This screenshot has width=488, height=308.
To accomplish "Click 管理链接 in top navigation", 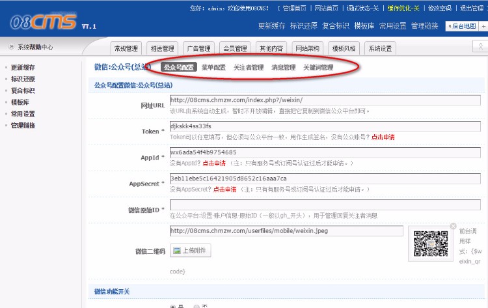I will (424, 26).
